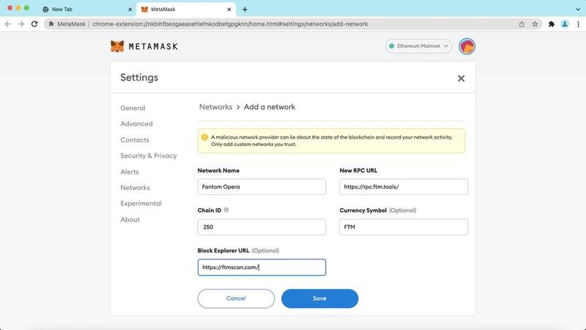Bookmark this page with star icon

tap(535, 24)
